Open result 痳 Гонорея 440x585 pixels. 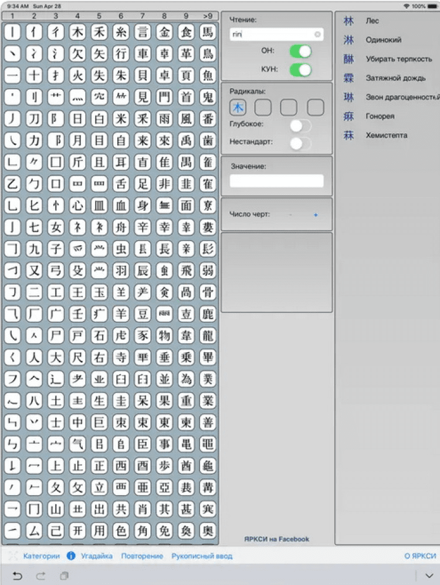tap(388, 116)
